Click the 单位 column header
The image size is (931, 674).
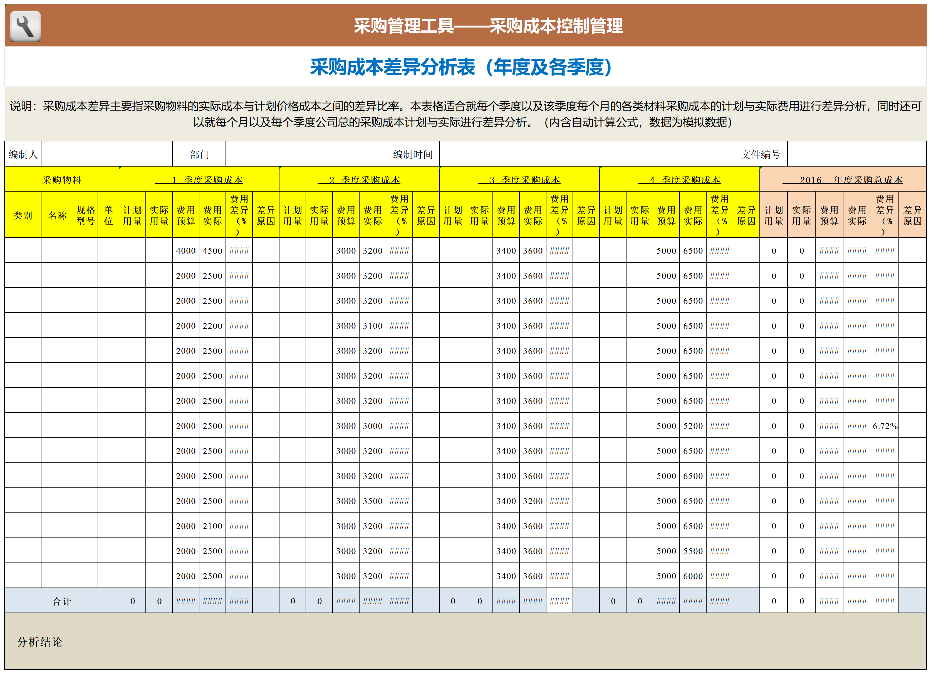click(x=108, y=215)
